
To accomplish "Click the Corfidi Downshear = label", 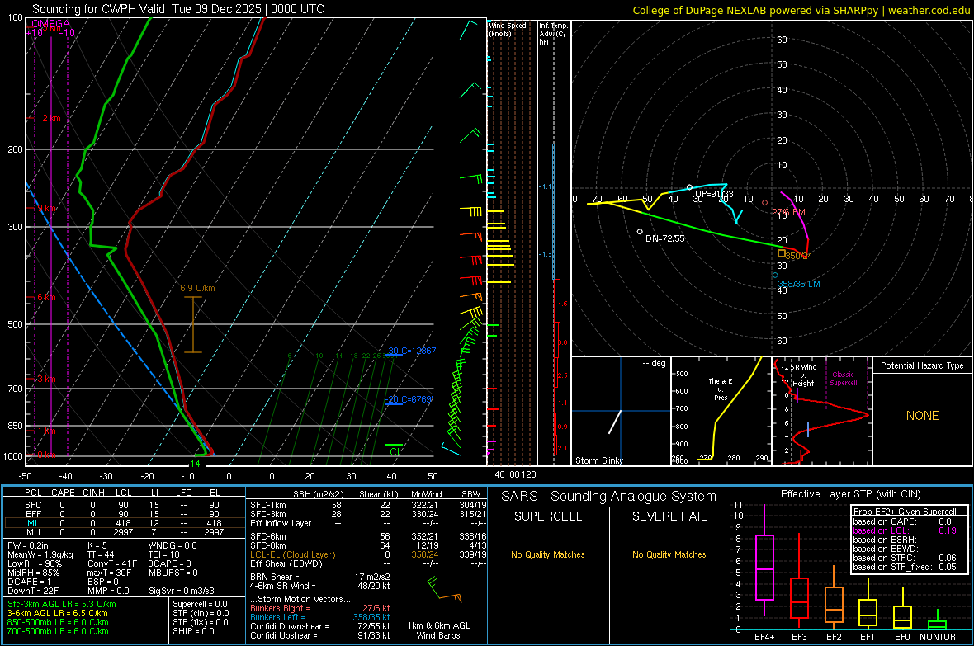I will pyautogui.click(x=290, y=627).
